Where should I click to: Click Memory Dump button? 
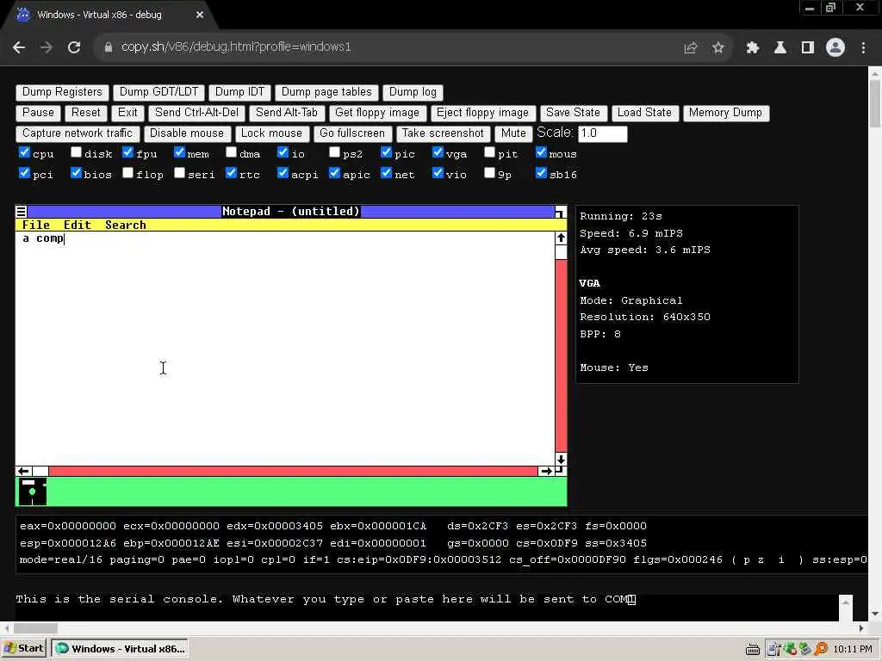[x=725, y=113]
